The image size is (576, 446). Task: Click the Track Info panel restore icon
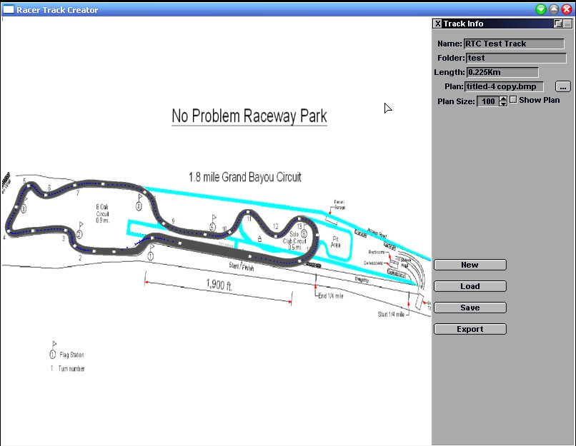[558, 24]
